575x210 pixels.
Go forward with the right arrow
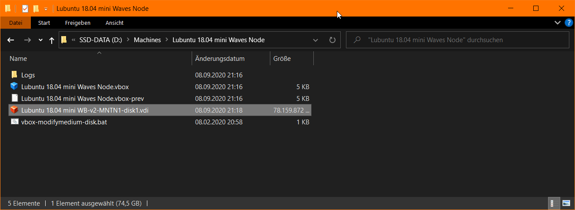27,40
